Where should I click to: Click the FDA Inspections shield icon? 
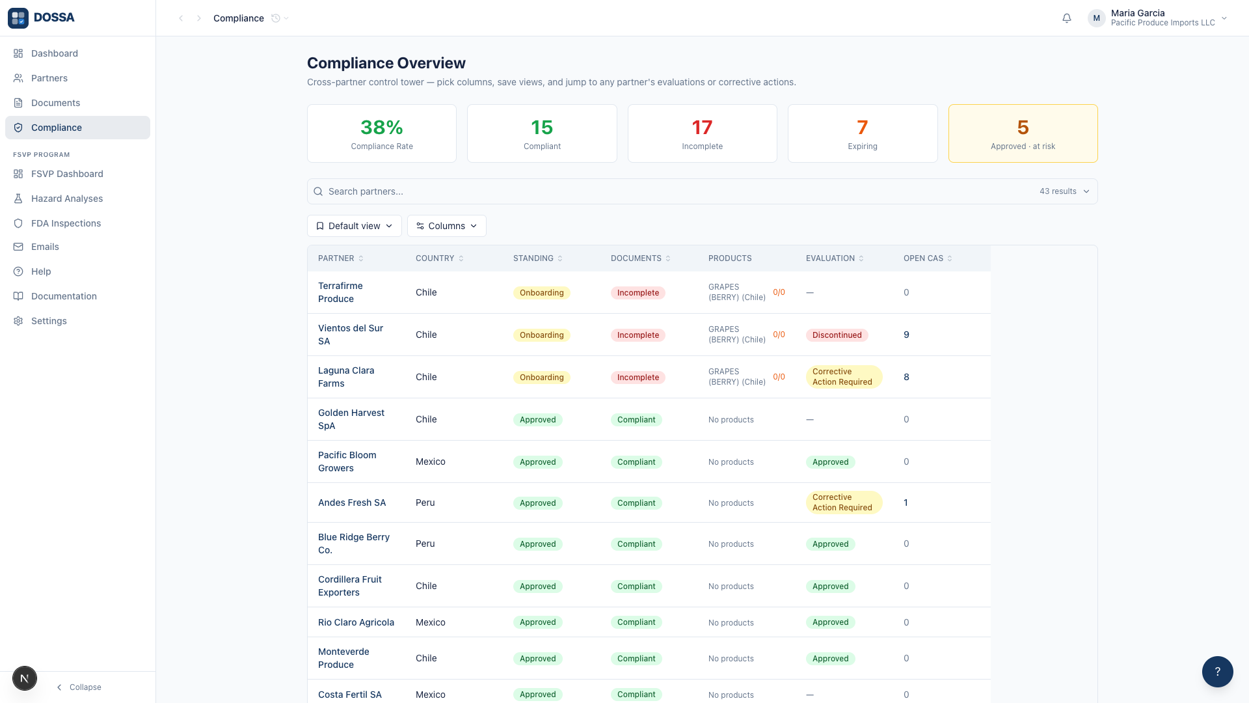(x=18, y=223)
